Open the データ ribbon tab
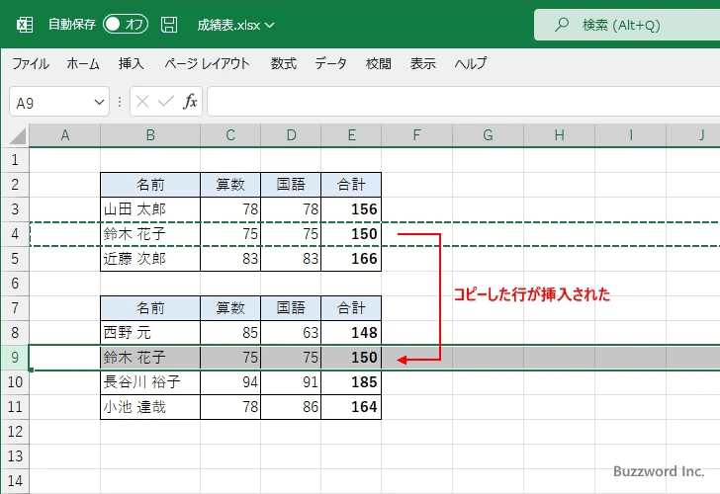The image size is (720, 494). click(330, 63)
